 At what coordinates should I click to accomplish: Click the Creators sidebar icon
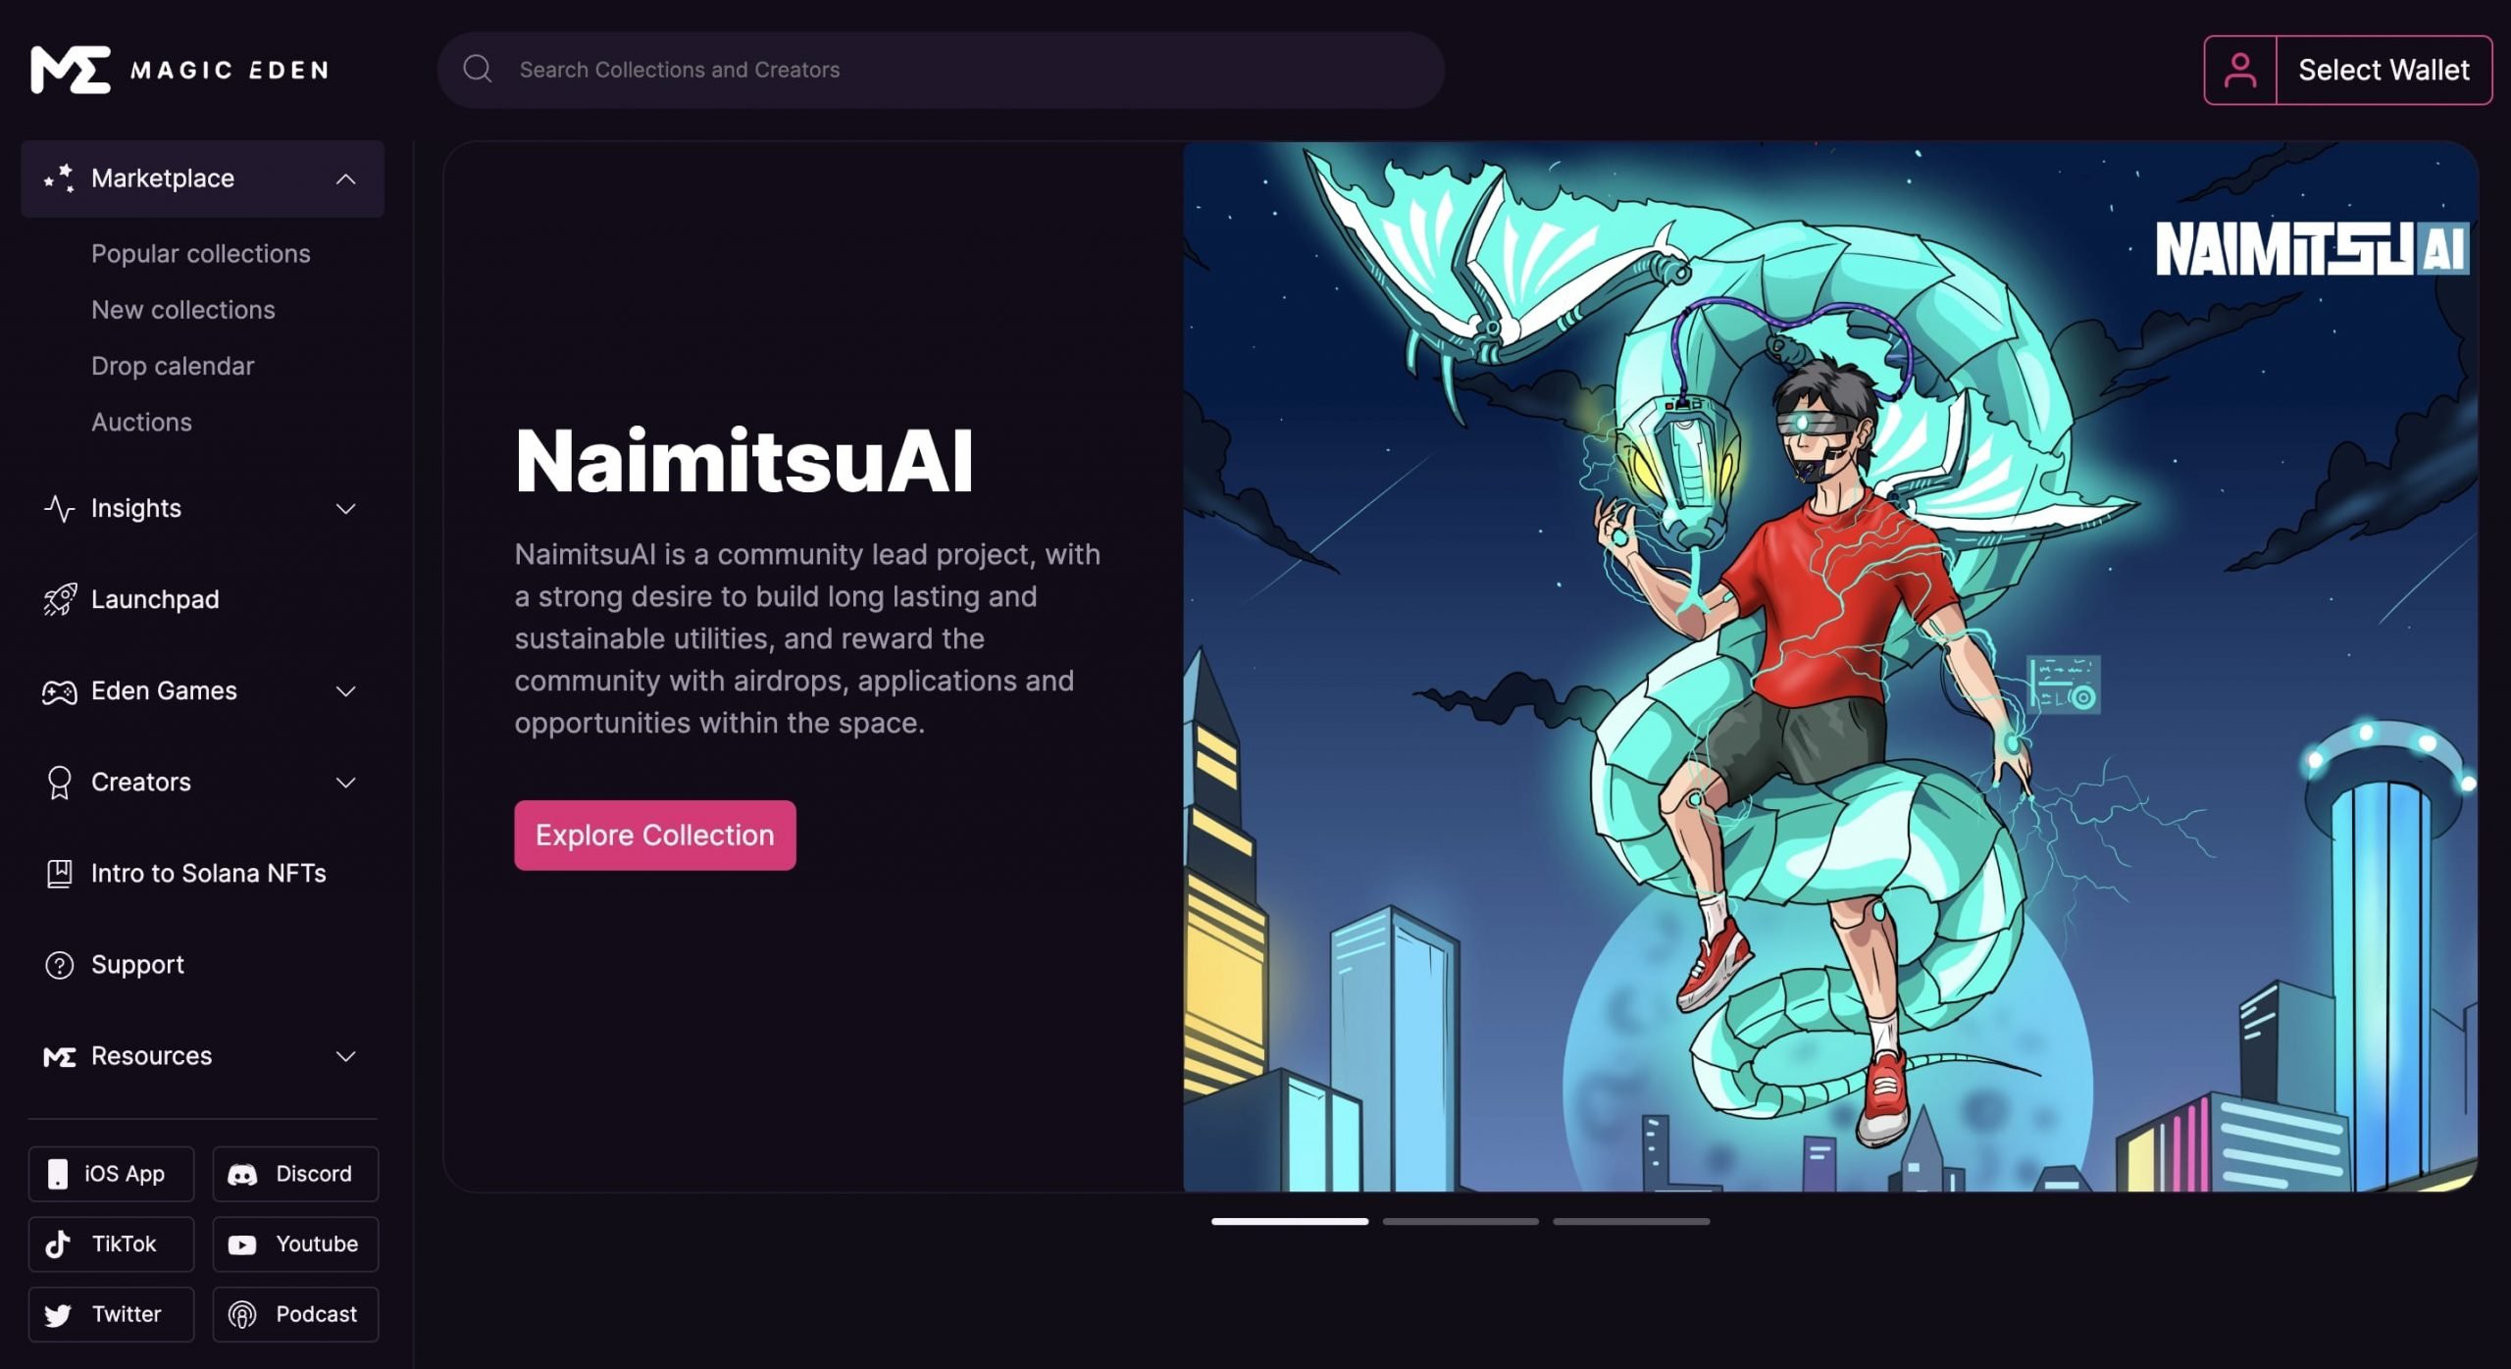(x=57, y=781)
